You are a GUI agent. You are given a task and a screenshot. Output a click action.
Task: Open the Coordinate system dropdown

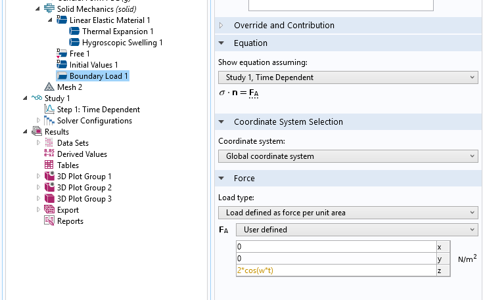pos(348,156)
